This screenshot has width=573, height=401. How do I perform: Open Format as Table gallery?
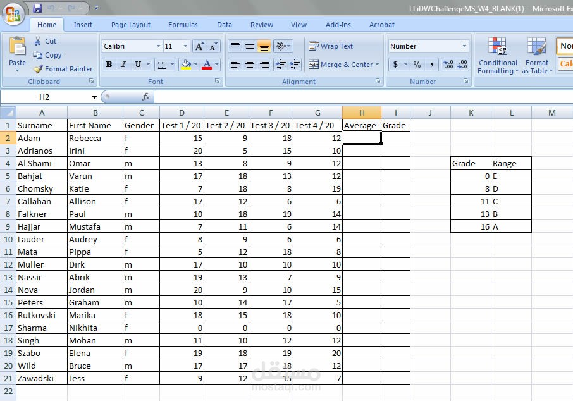pyautogui.click(x=537, y=56)
